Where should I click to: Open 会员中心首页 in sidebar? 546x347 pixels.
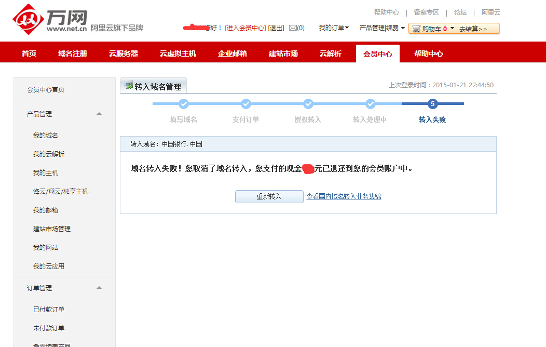pyautogui.click(x=46, y=89)
